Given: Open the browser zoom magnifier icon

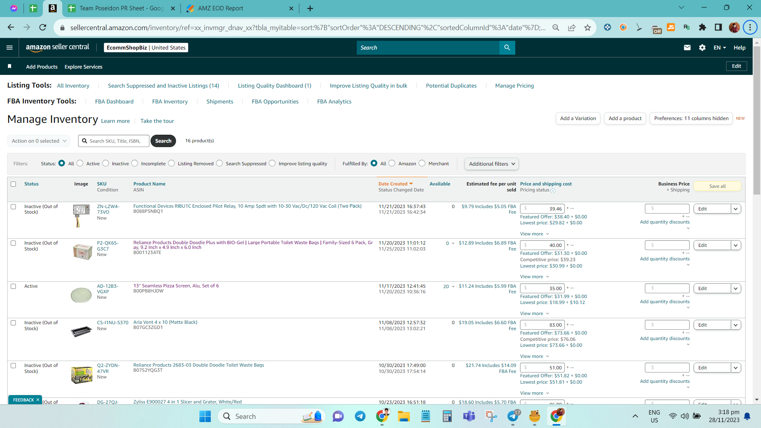Looking at the screenshot, I should [556, 27].
